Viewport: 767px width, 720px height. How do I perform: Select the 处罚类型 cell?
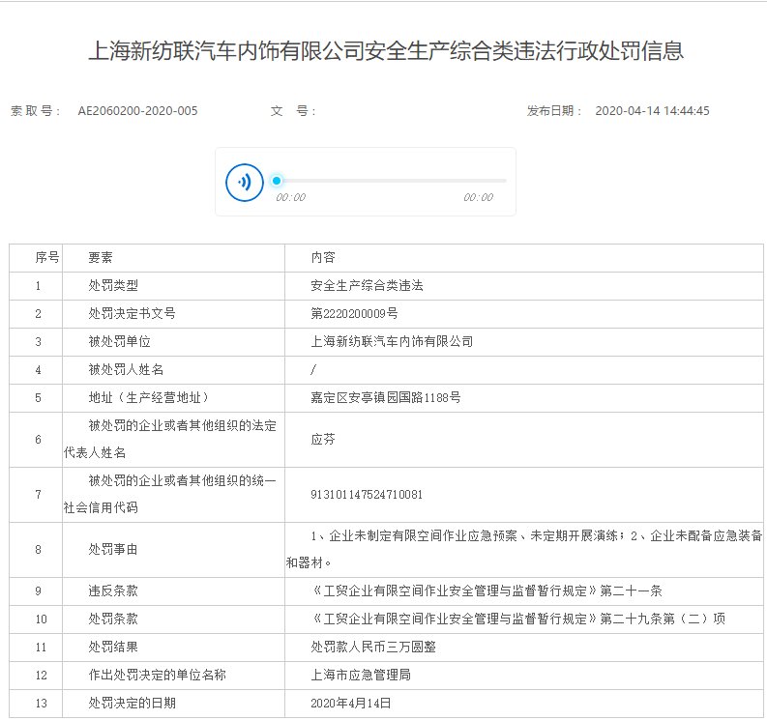[174, 286]
